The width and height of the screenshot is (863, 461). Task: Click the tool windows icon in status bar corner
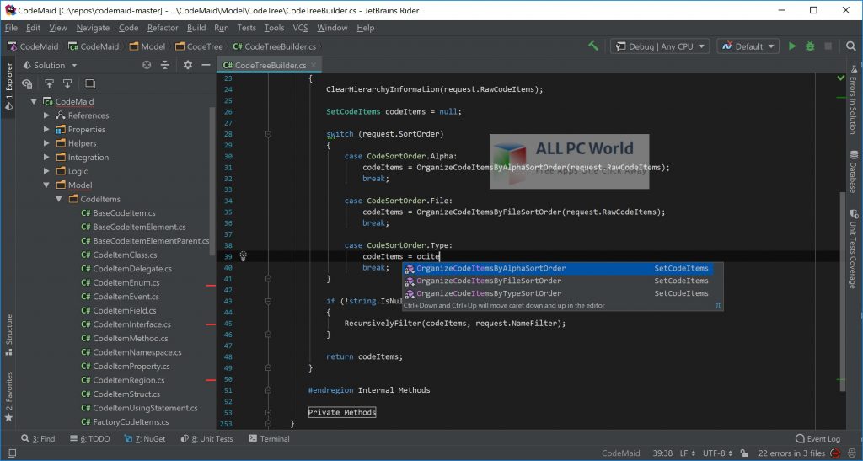click(x=11, y=453)
